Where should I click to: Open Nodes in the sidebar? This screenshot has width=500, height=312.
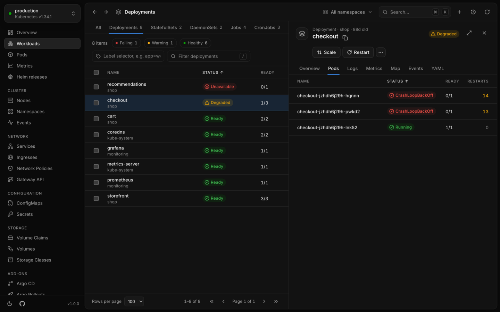(x=42, y=101)
